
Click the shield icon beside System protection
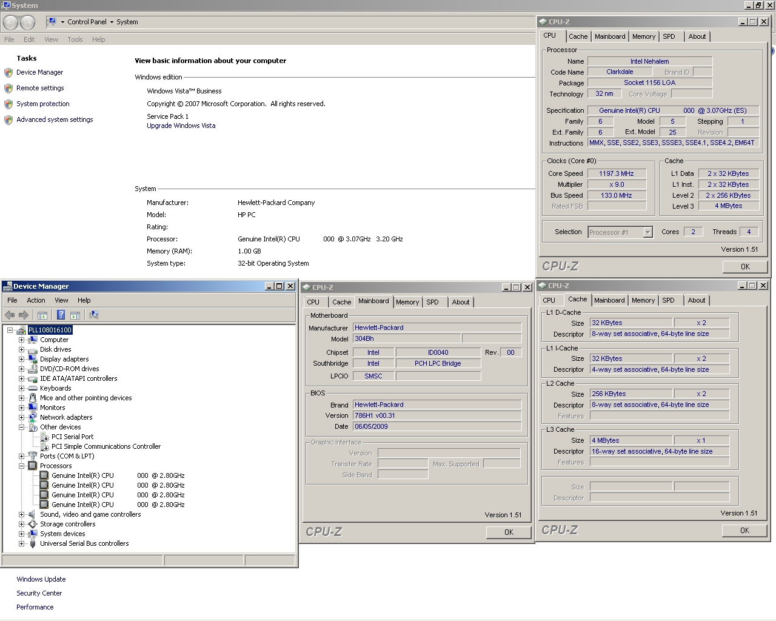click(x=8, y=104)
